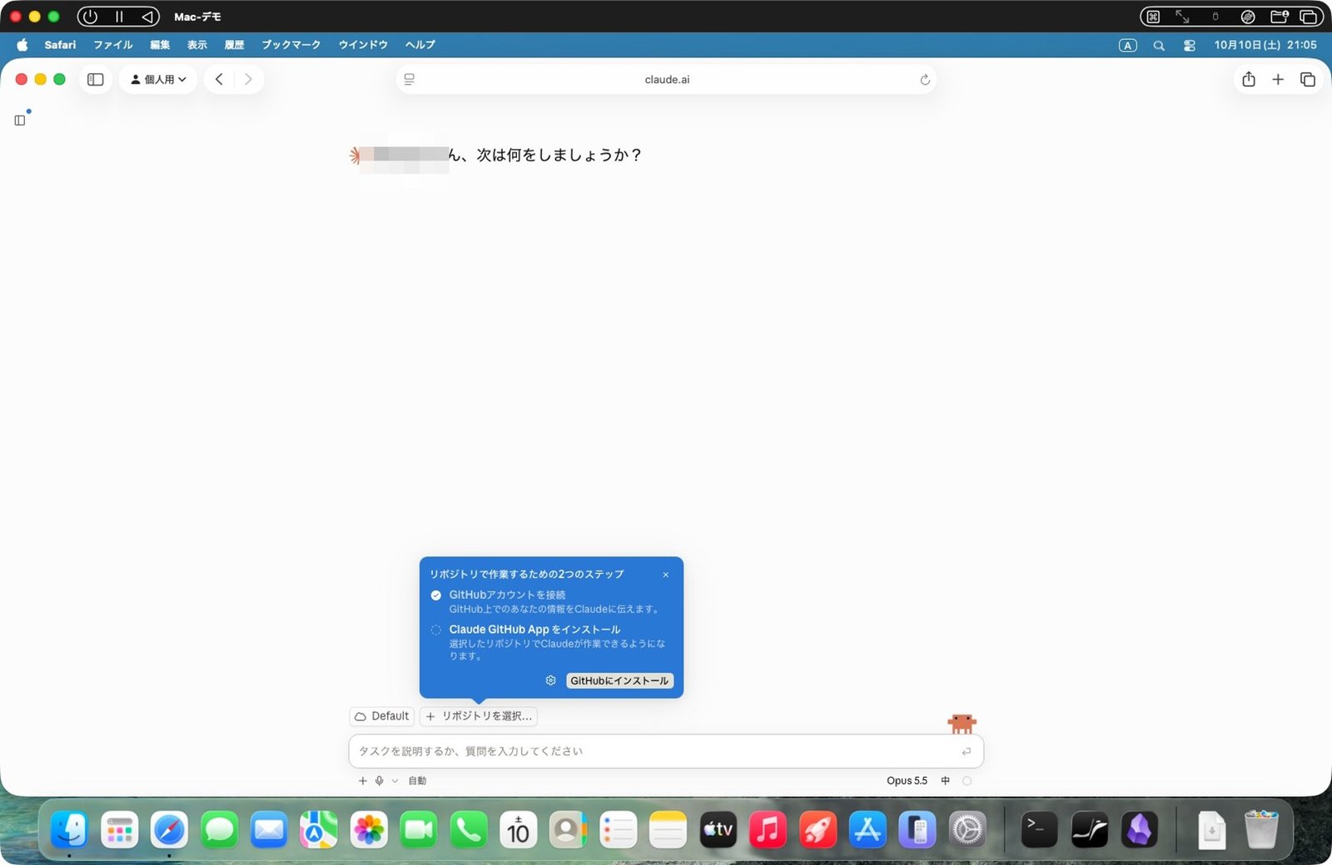Open App Store from the Dock

[x=867, y=830]
